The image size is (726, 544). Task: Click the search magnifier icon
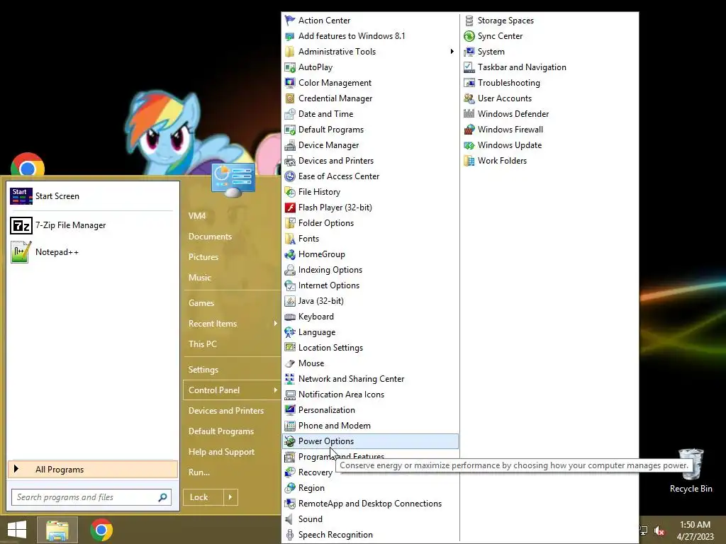(162, 497)
